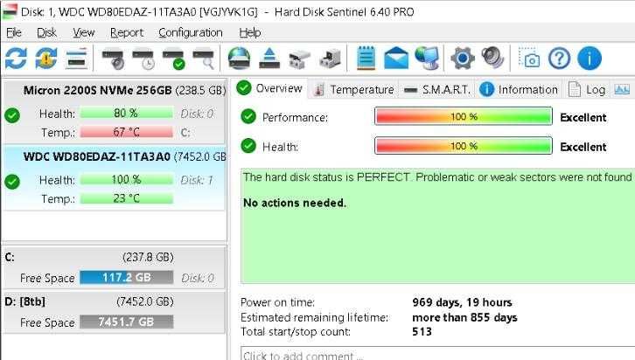635x360 pixels.
Task: Click the graph tab icon after Log
Action: pyautogui.click(x=622, y=89)
